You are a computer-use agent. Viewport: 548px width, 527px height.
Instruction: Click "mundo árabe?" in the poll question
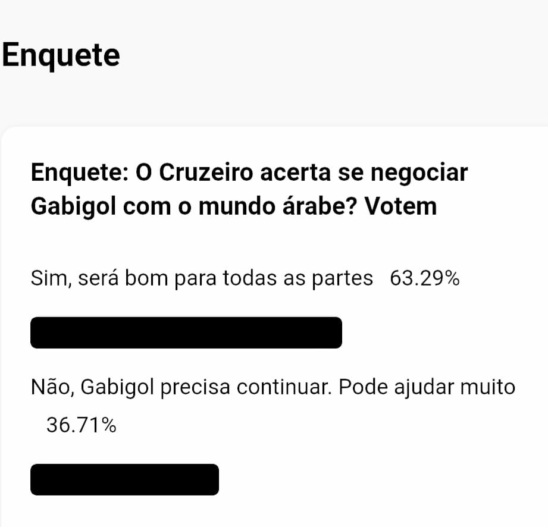tap(278, 206)
